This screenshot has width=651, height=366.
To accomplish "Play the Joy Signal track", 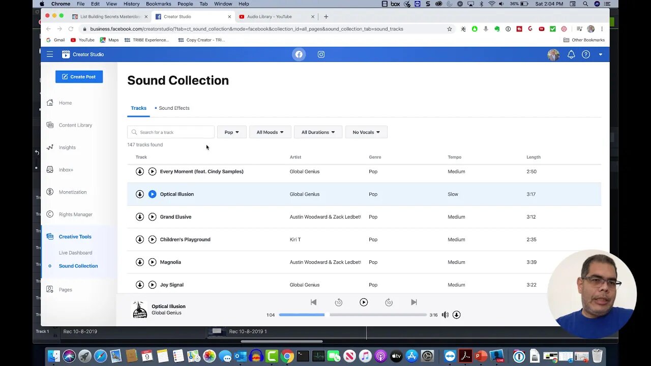I will pyautogui.click(x=152, y=285).
